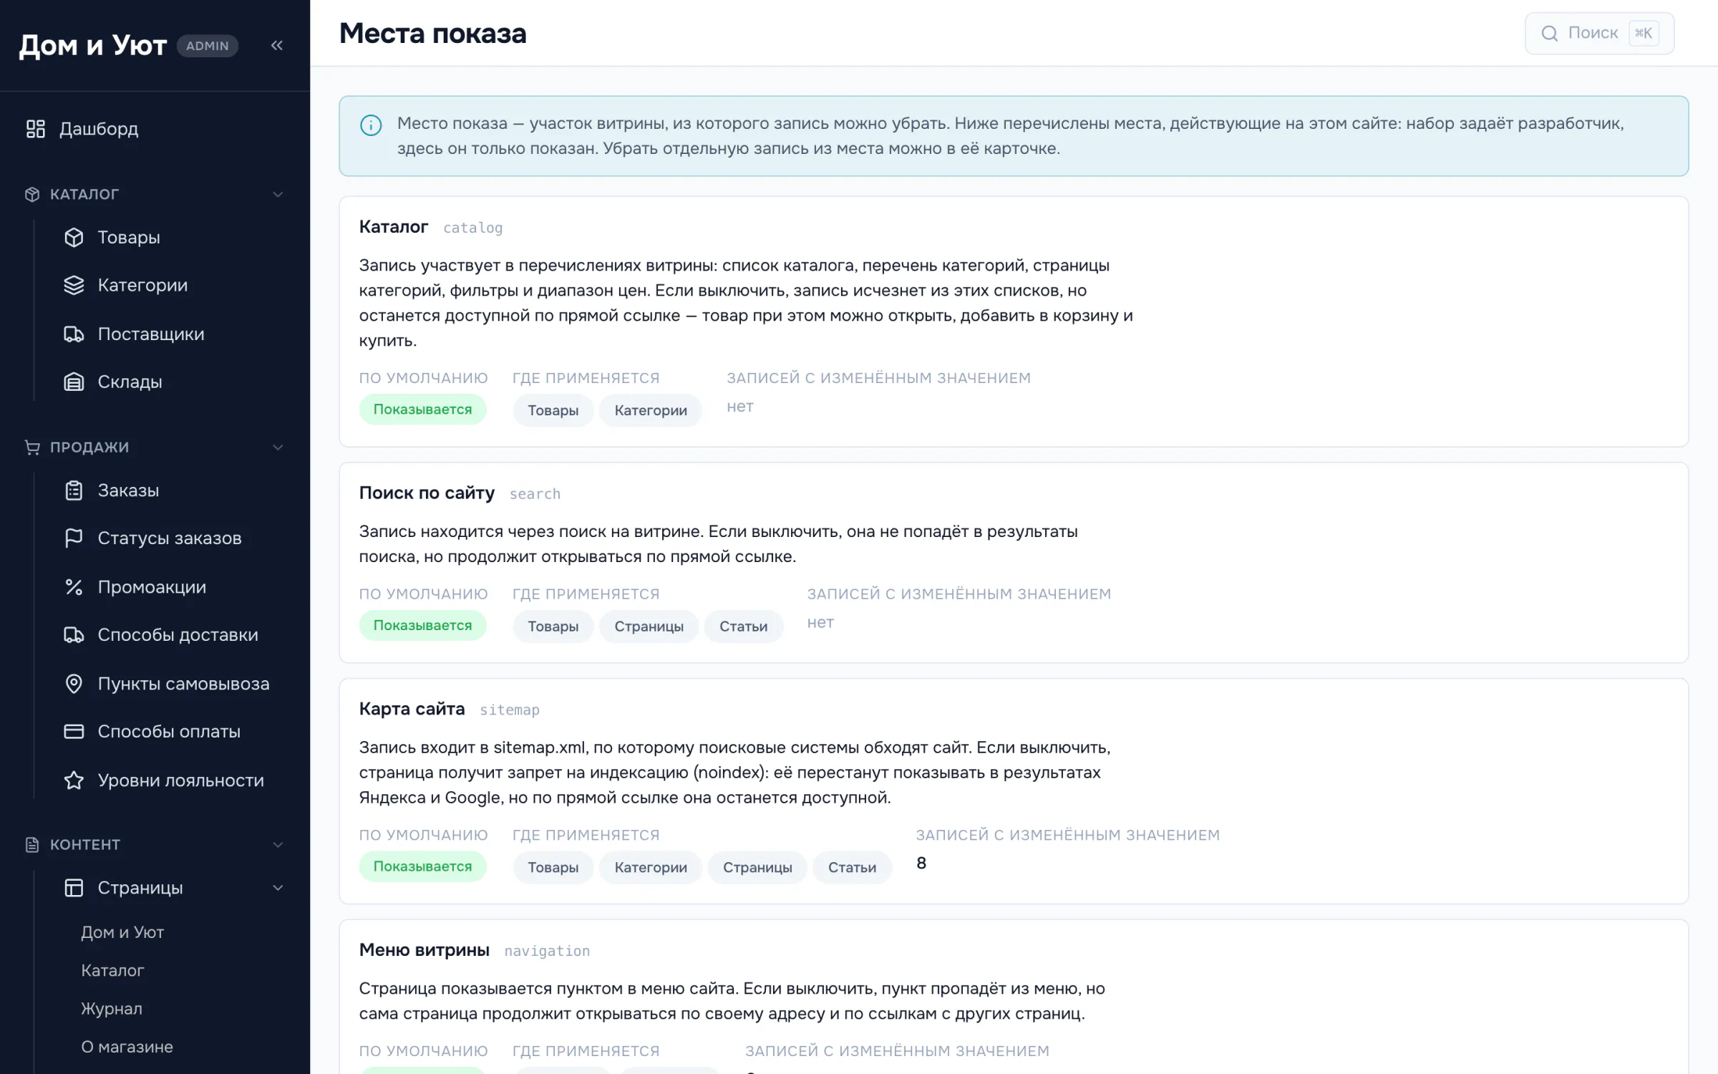
Task: Collapse the КОНТЕНТ section chevron
Action: [278, 845]
